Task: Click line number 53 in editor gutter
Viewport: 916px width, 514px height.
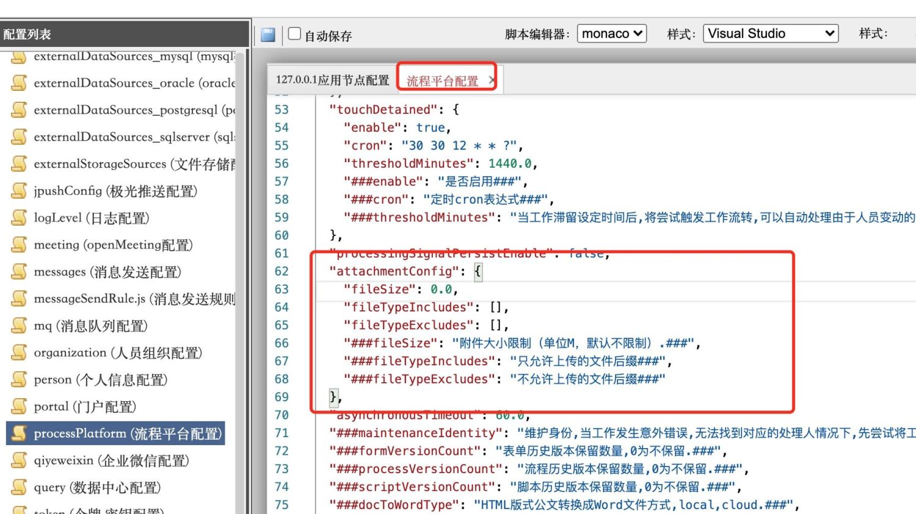Action: click(282, 110)
